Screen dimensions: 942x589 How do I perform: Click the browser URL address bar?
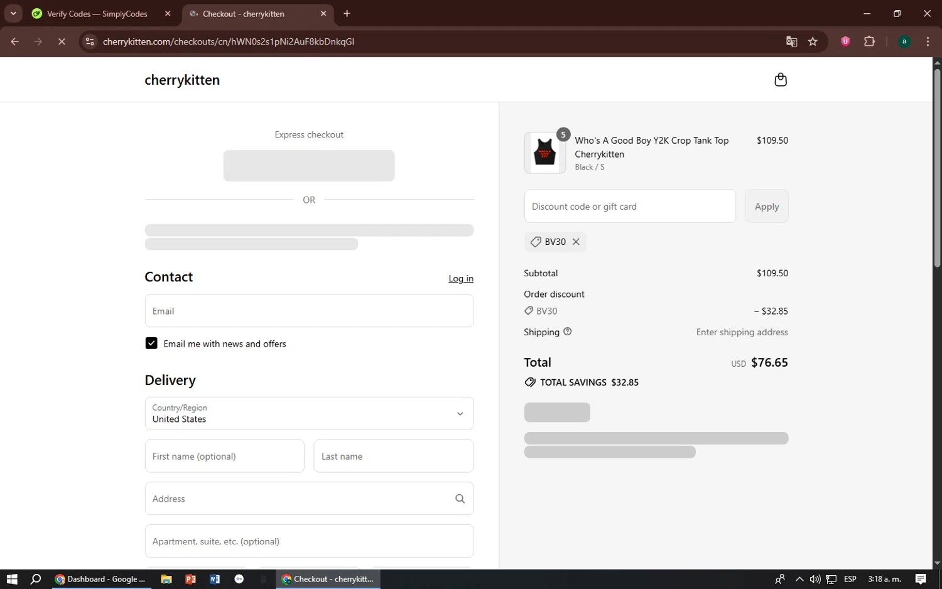click(440, 41)
